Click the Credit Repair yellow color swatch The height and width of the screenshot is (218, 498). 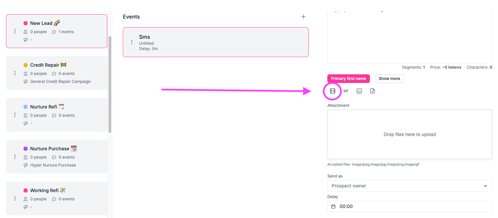(x=26, y=65)
